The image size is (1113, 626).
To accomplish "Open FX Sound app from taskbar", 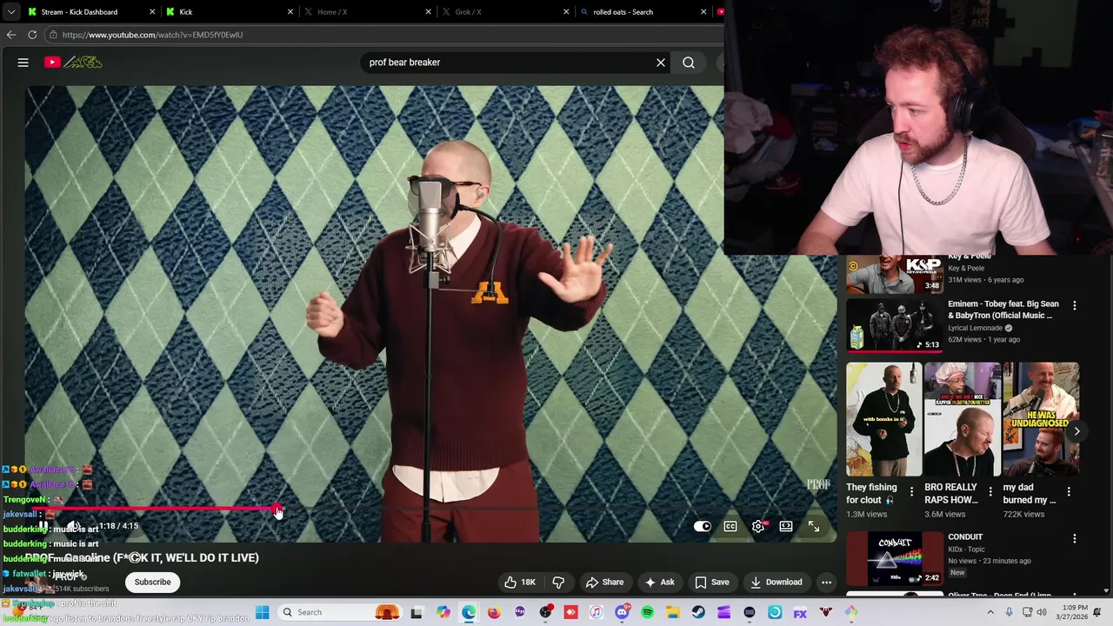I will pos(800,612).
